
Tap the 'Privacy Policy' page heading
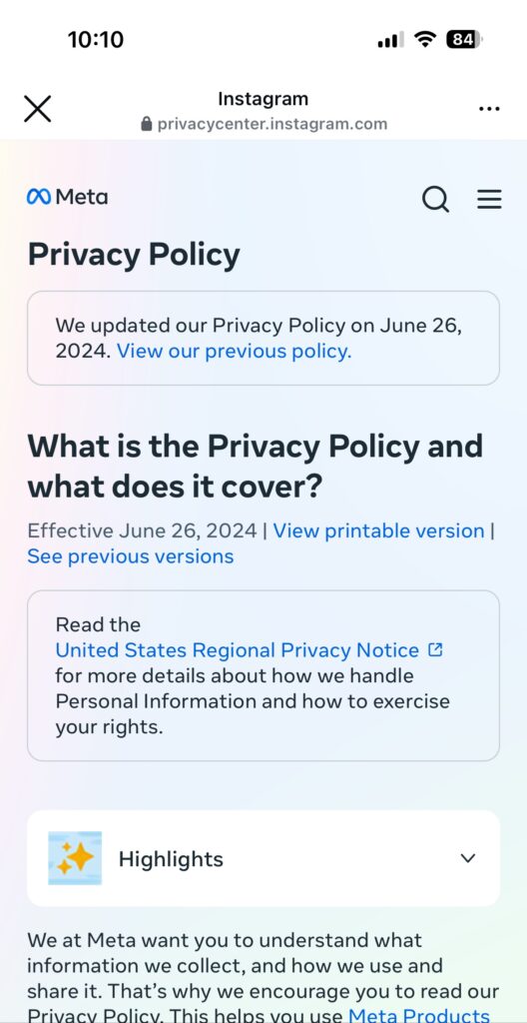point(134,255)
